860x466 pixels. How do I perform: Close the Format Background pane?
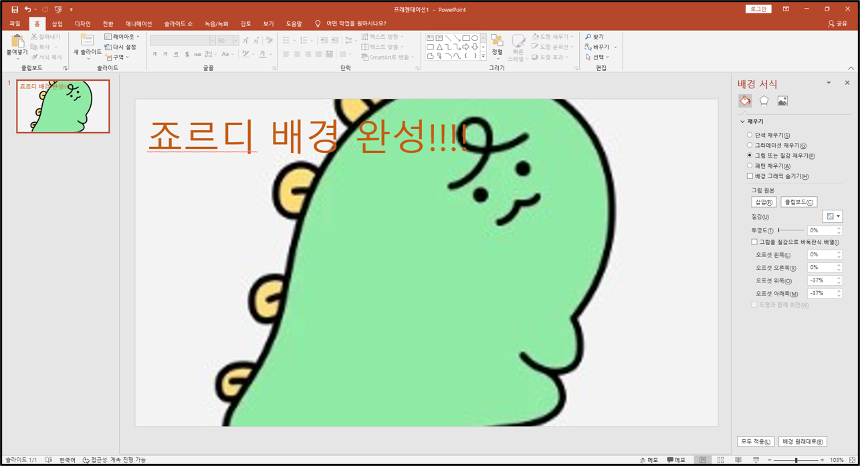[847, 83]
